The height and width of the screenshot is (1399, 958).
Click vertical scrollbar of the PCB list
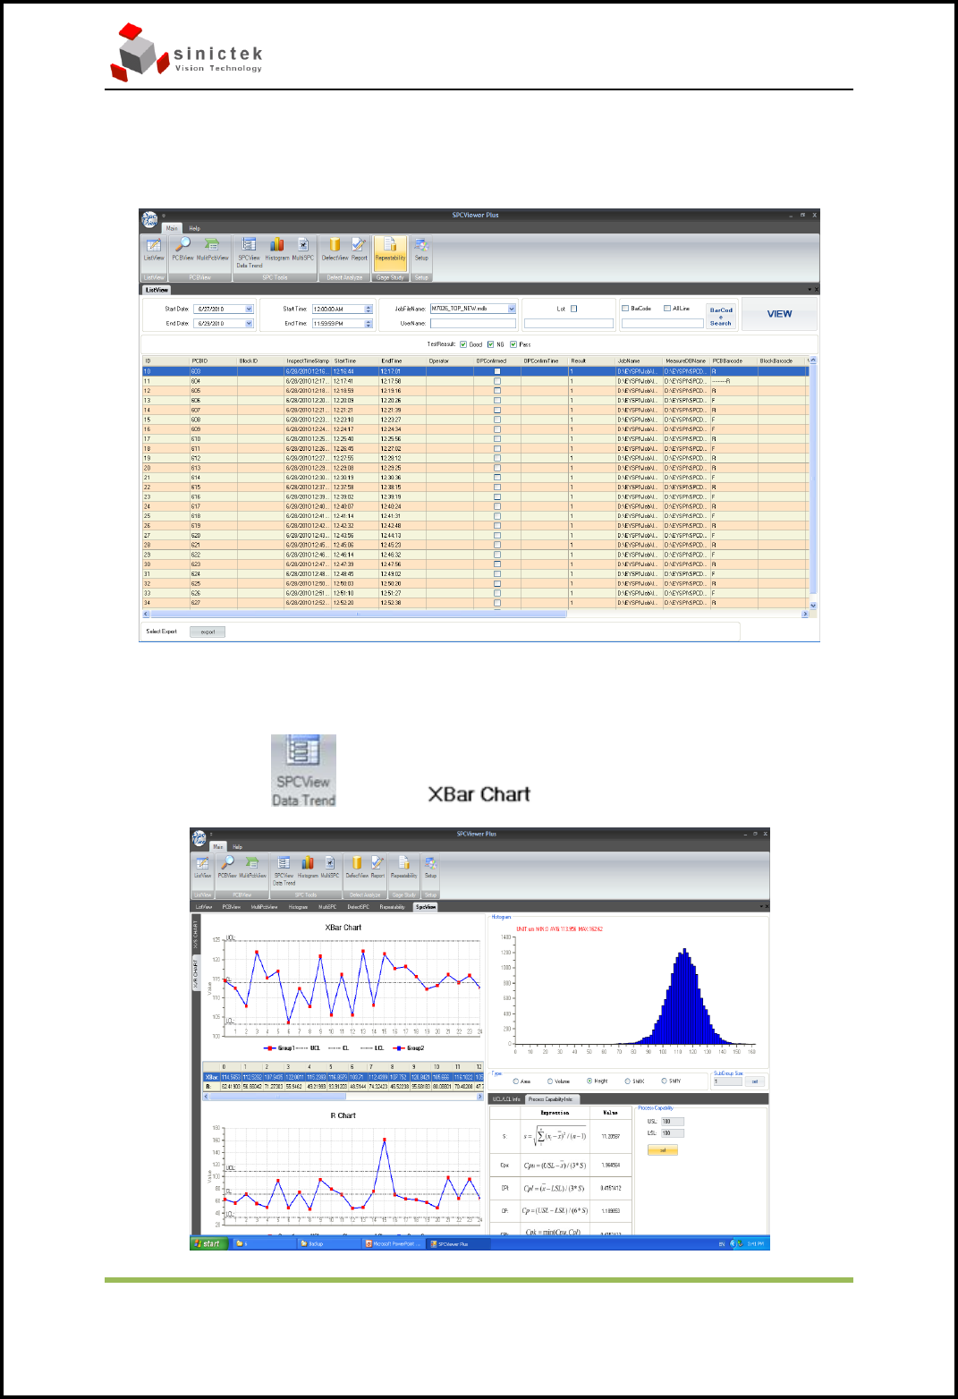pos(813,484)
